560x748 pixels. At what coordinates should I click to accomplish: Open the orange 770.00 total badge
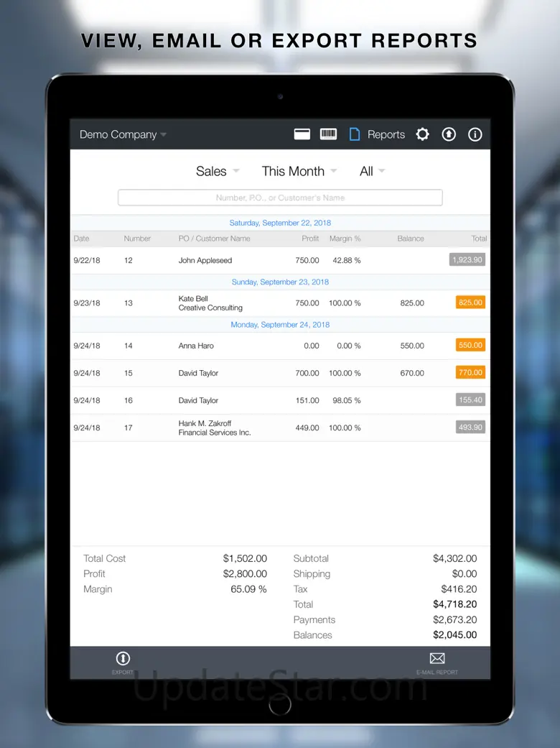tap(470, 373)
